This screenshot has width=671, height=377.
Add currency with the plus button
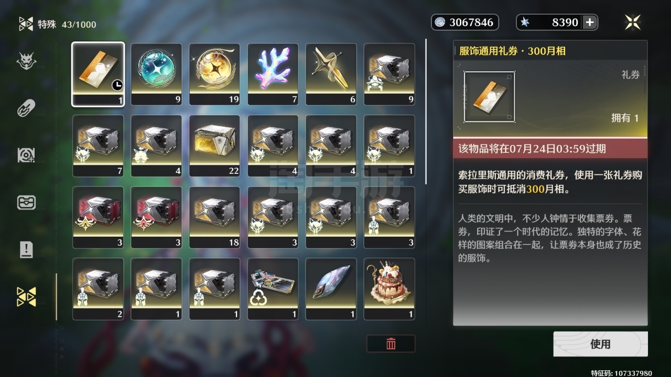pyautogui.click(x=590, y=22)
